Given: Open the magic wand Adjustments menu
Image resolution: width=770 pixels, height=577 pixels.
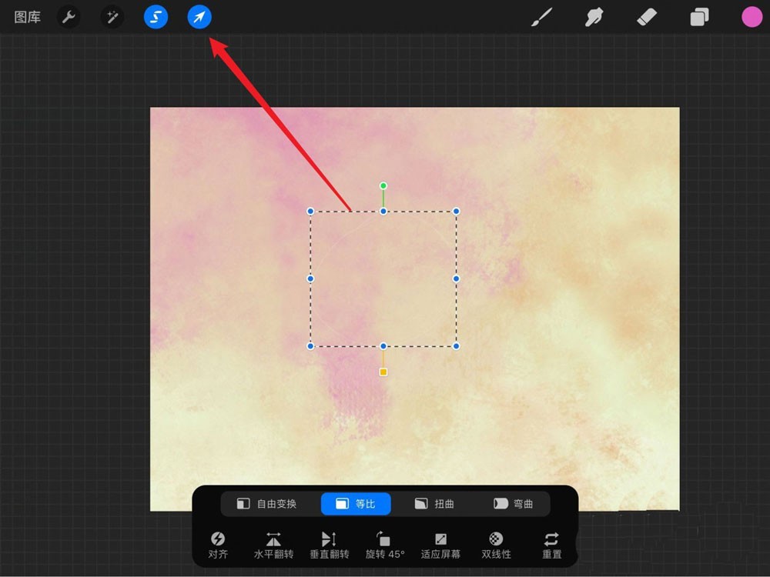Looking at the screenshot, I should point(112,18).
